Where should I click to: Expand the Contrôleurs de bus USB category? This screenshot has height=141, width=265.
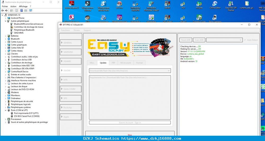click(x=6, y=60)
